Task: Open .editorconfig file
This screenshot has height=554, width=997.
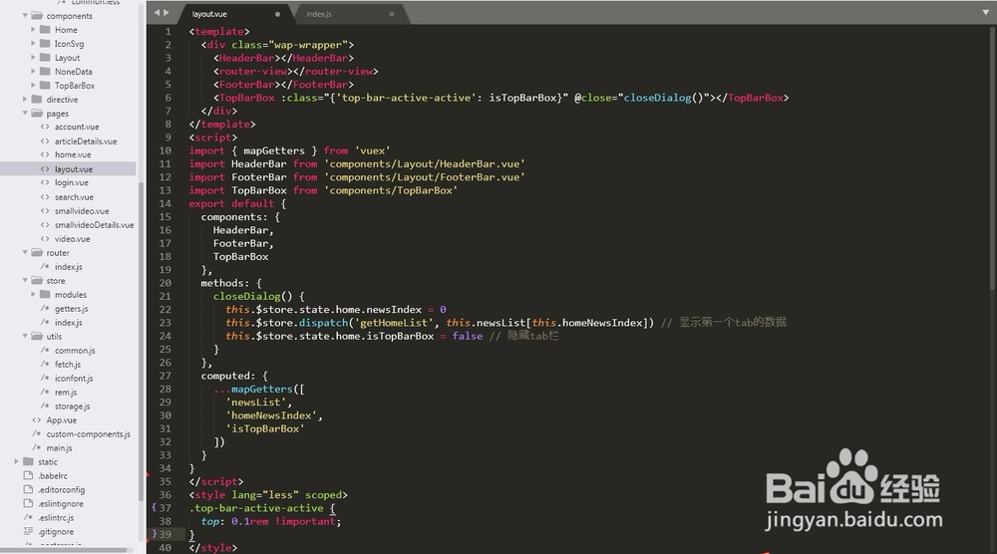Action: [61, 490]
